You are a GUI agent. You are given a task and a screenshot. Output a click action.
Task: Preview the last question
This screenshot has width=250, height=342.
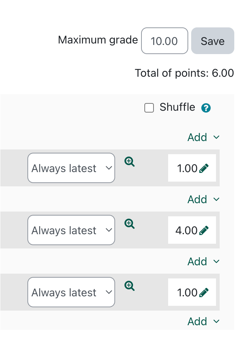129,286
